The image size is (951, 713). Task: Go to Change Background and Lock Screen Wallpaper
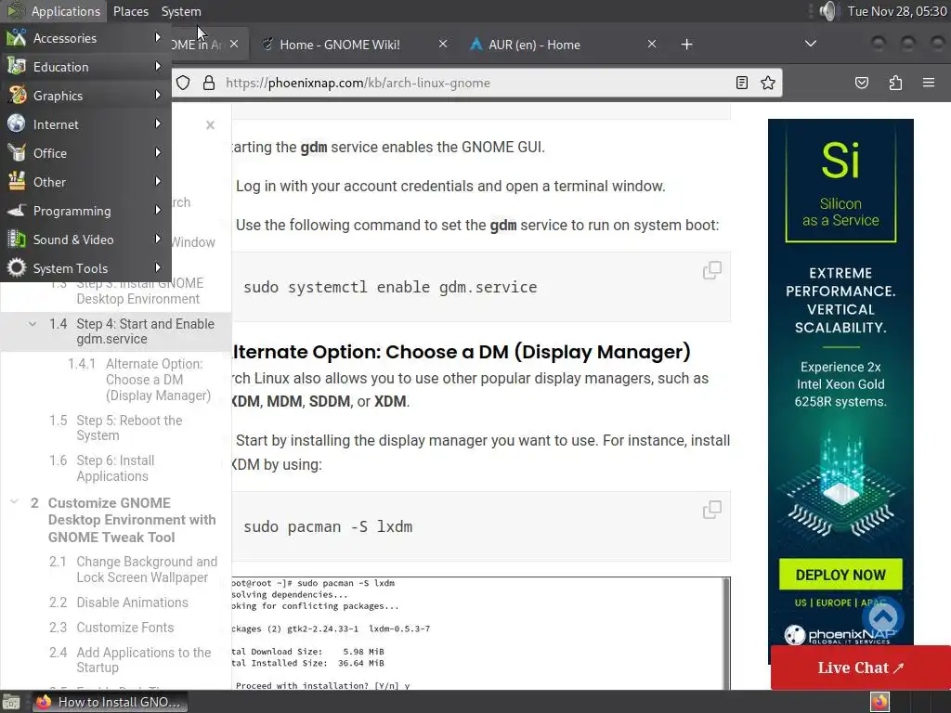(x=146, y=569)
